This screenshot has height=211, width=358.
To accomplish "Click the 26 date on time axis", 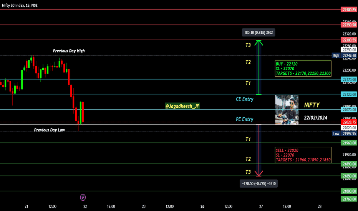I will 202,206.
